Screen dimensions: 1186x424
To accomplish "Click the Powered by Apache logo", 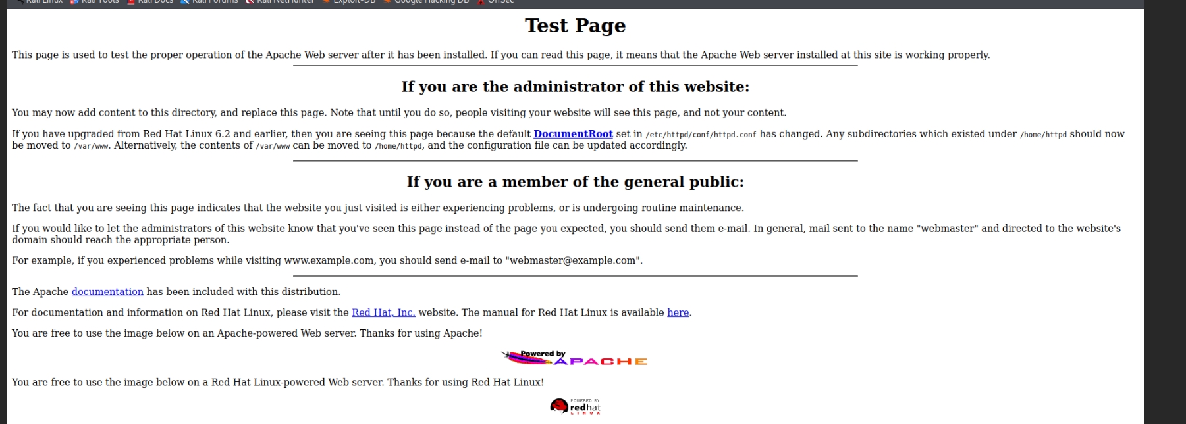I will coord(574,358).
